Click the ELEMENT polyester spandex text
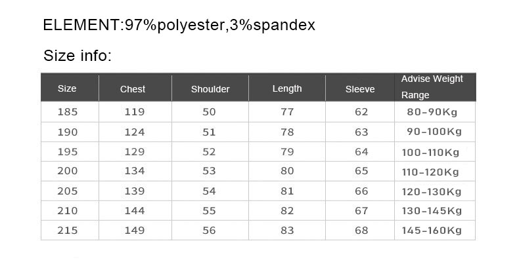This screenshot has height=262, width=519. (x=179, y=25)
